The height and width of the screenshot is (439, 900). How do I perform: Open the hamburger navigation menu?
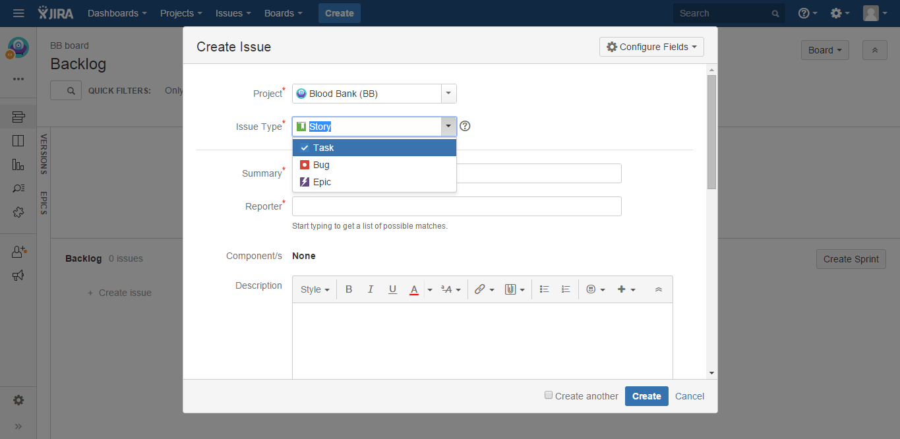tap(18, 13)
